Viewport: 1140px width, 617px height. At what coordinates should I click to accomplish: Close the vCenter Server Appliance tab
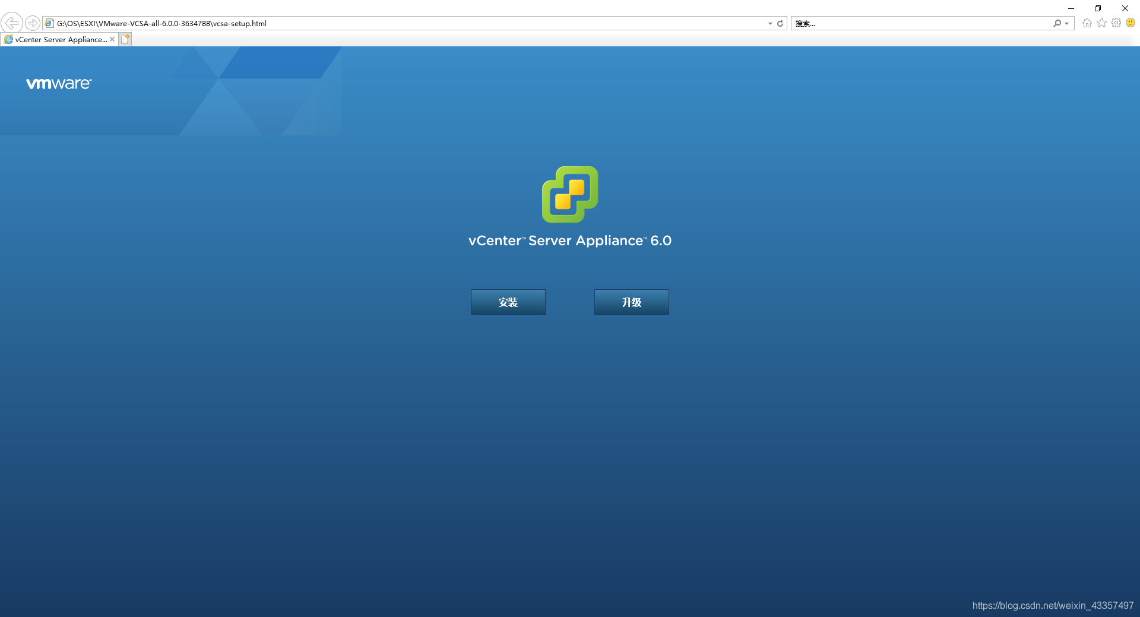(x=112, y=39)
